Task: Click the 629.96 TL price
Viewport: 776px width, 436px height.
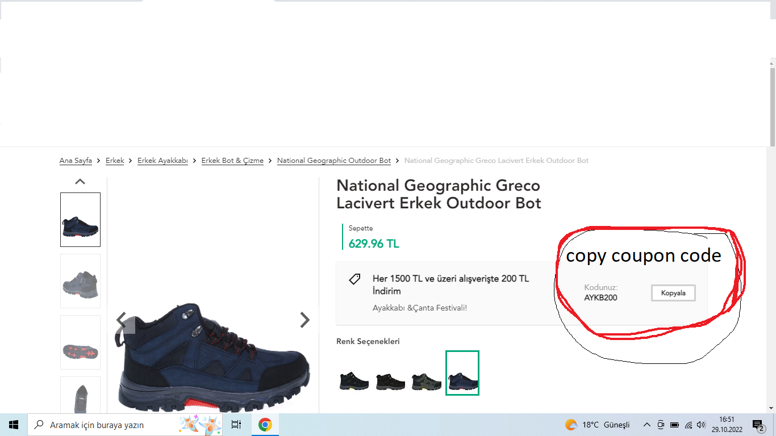Action: 374,244
